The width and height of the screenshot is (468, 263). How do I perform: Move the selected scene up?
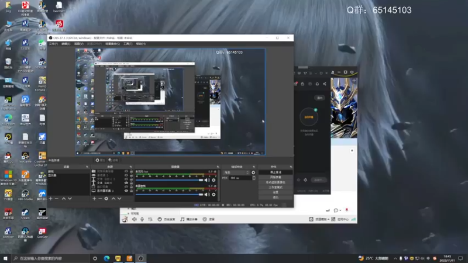pos(64,199)
